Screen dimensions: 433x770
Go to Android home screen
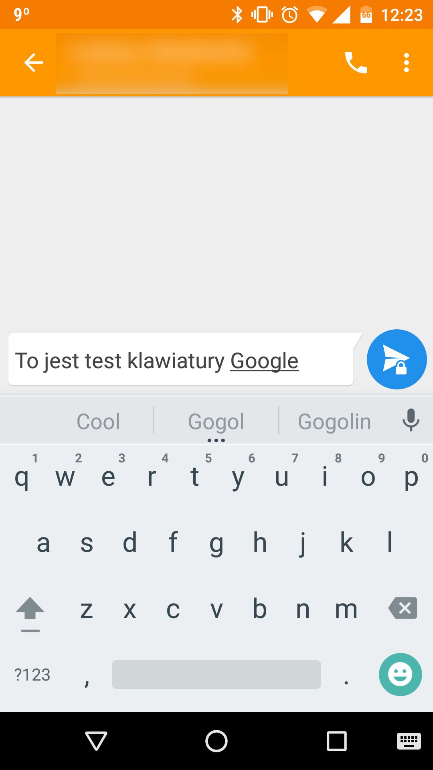tap(216, 741)
